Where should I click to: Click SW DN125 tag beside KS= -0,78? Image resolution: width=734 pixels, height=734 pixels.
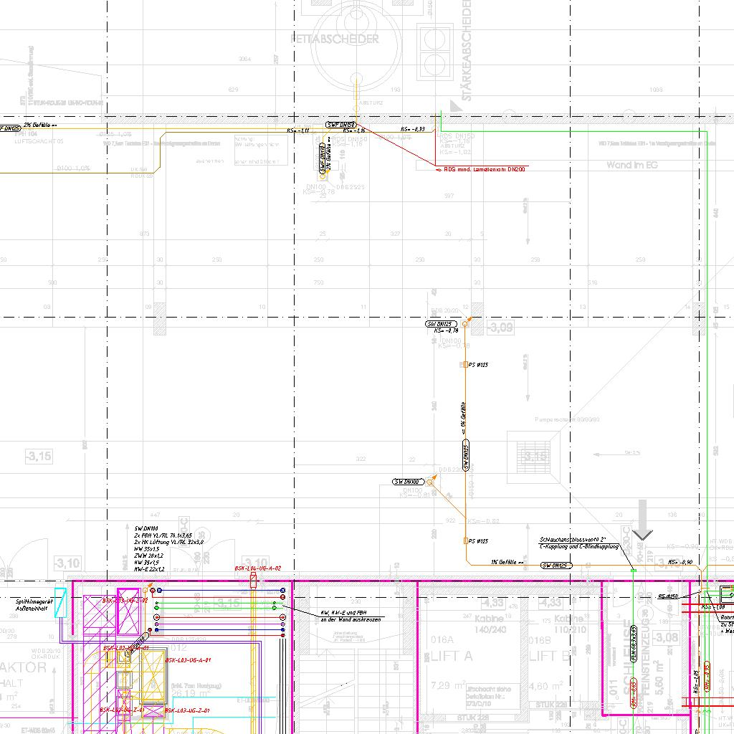pos(441,324)
